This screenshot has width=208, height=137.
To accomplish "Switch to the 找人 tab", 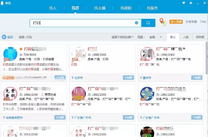I will (x=53, y=8).
